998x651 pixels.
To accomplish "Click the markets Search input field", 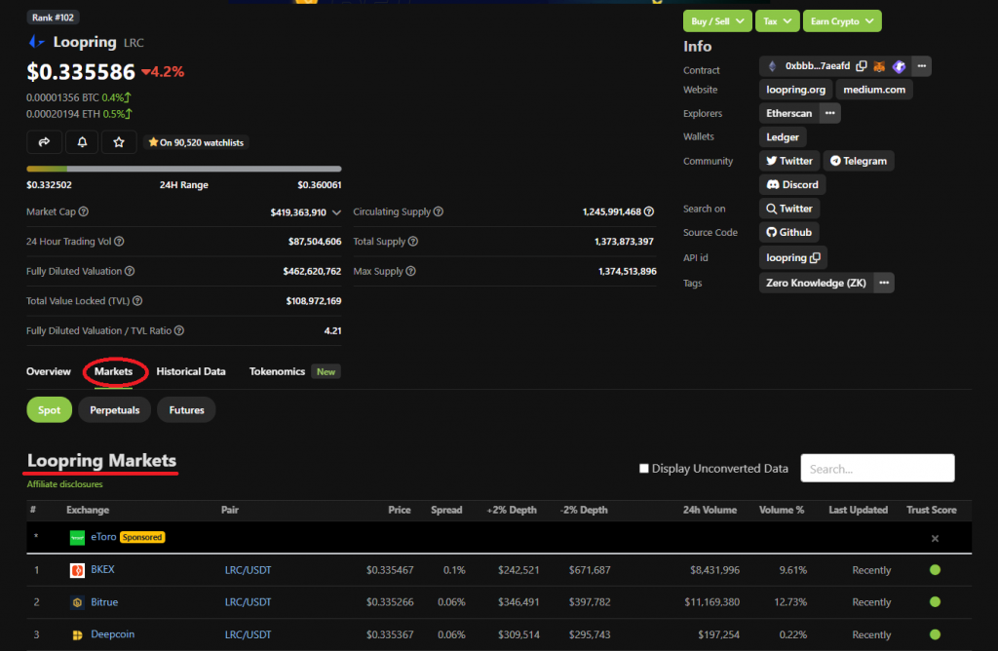I will point(877,469).
